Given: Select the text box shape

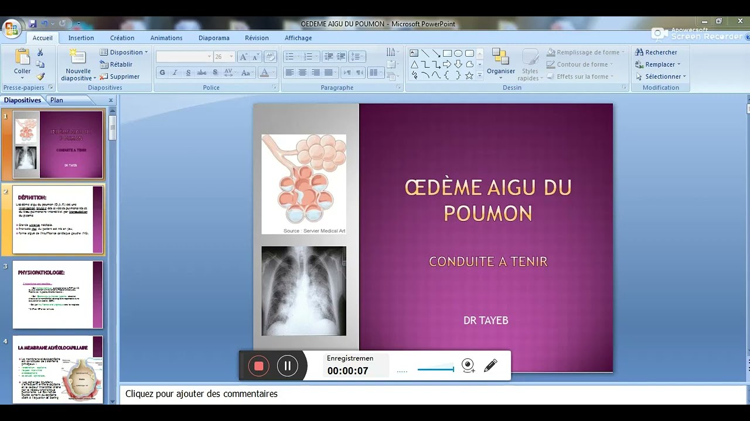Looking at the screenshot, I should (414, 53).
